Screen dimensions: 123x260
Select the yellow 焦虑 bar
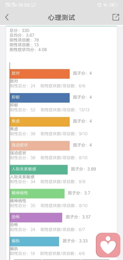pos(40,122)
